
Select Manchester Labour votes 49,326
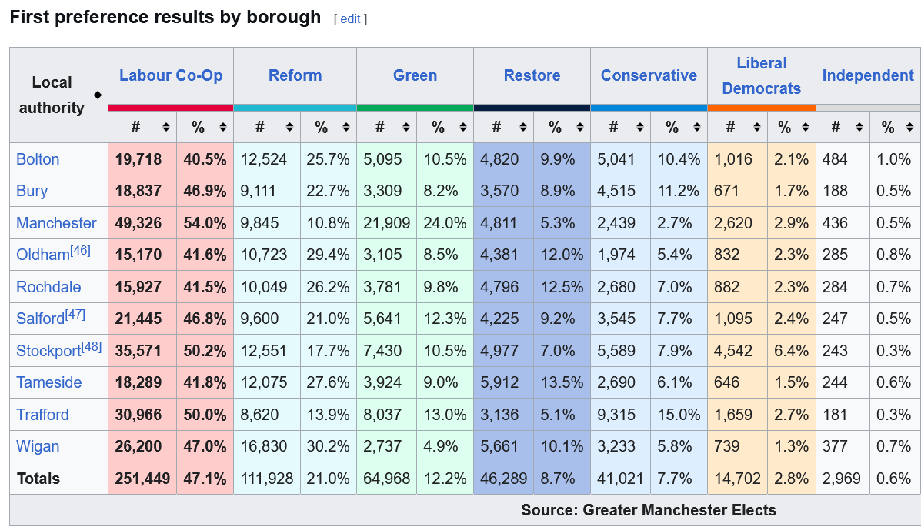click(138, 223)
